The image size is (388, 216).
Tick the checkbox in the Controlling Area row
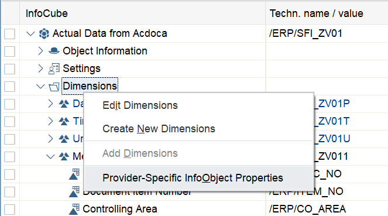[9, 210]
